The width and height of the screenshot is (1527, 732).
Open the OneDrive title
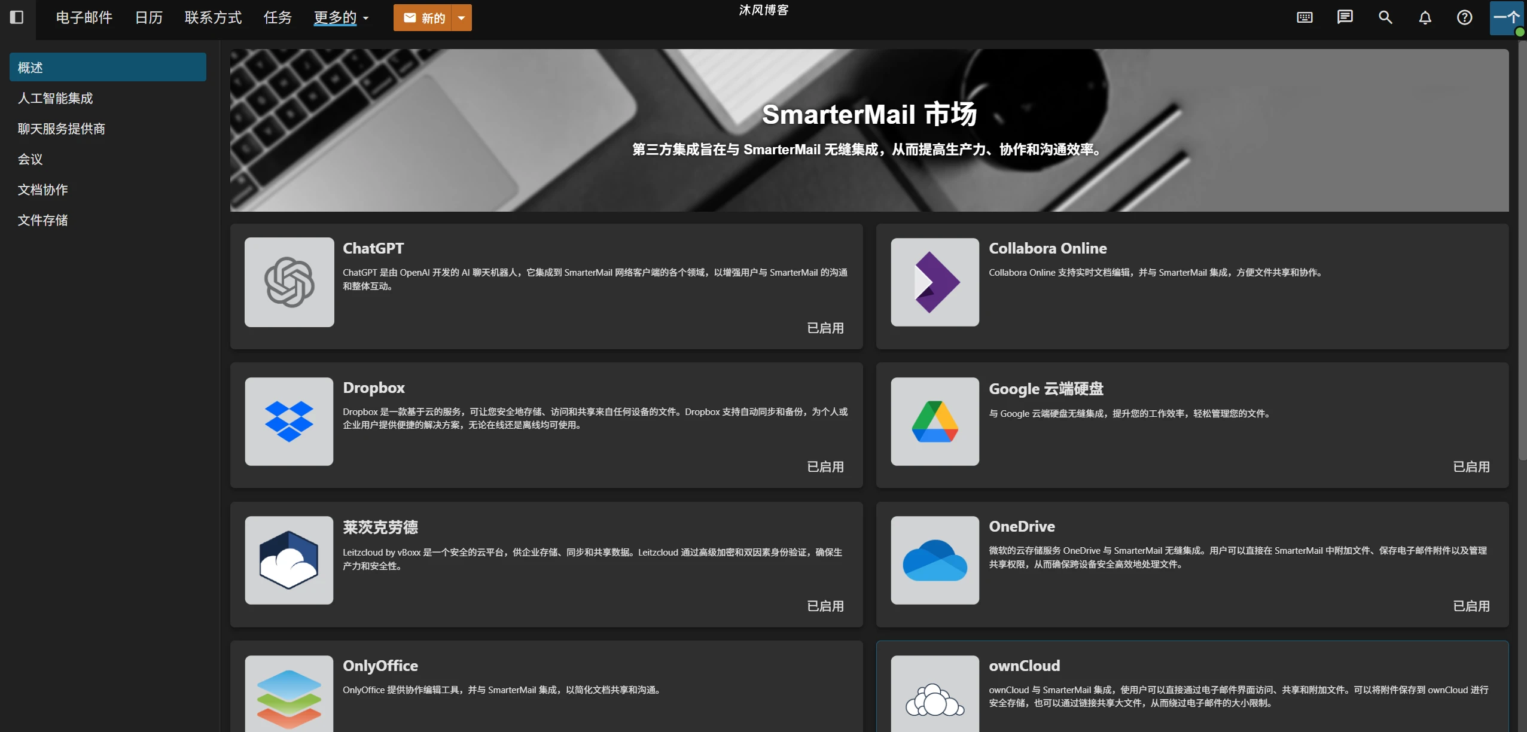[x=1022, y=526]
